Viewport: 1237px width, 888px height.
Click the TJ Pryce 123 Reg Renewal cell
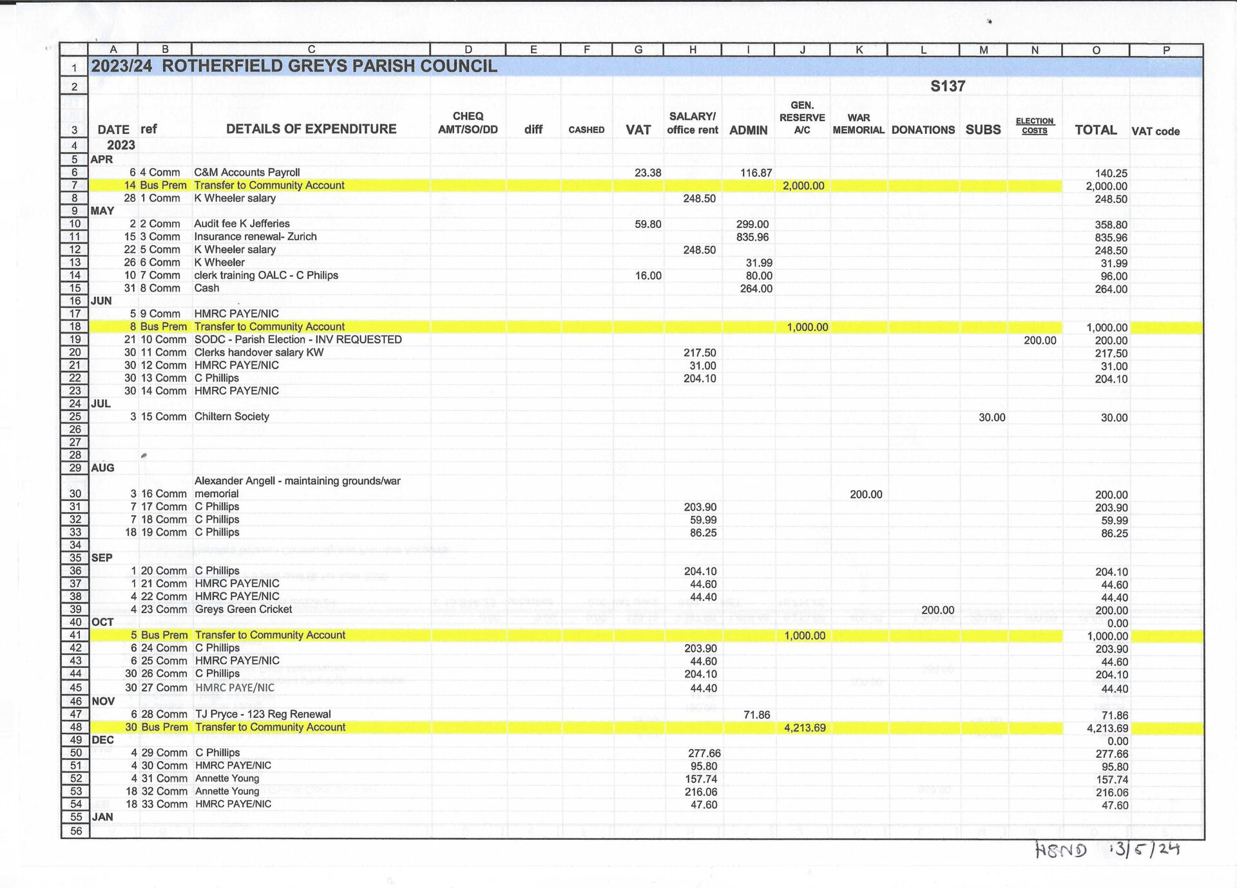pos(263,715)
